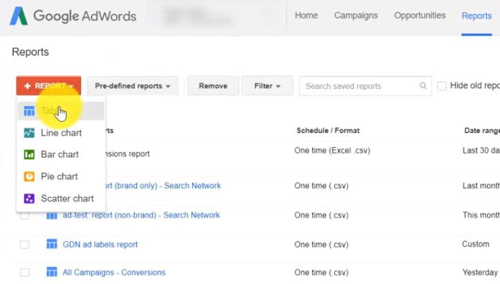
Task: Click the magnifier icon in saved reports search
Action: tap(423, 85)
